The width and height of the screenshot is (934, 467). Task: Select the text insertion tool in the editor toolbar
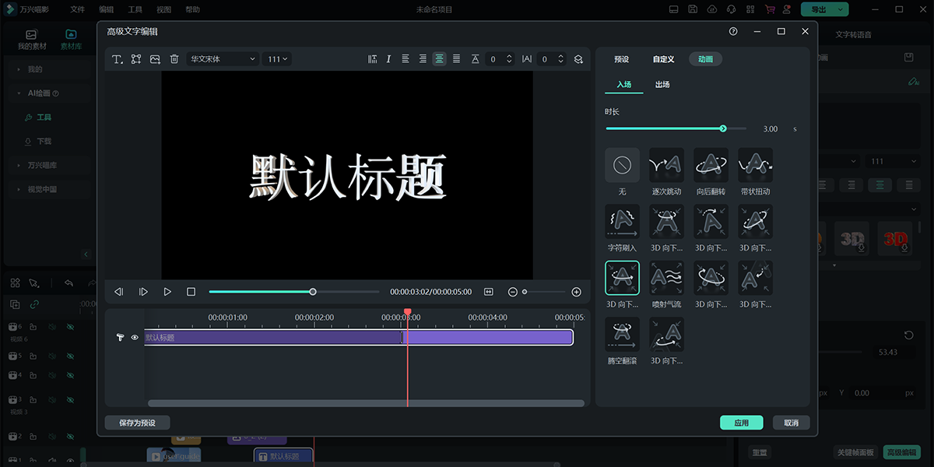(x=118, y=58)
